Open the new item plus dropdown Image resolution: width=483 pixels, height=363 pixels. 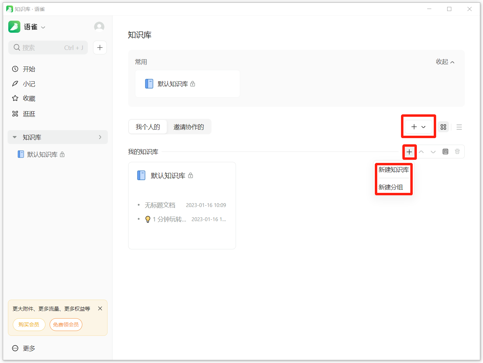click(419, 127)
